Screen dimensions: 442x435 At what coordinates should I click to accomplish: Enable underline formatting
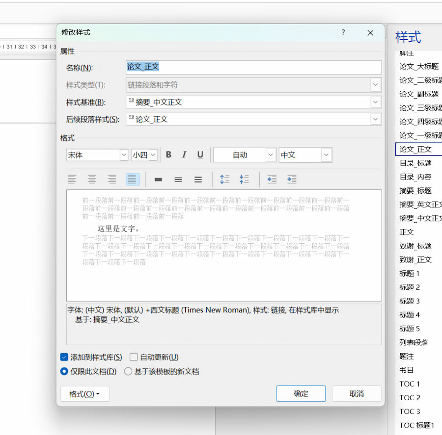click(200, 154)
